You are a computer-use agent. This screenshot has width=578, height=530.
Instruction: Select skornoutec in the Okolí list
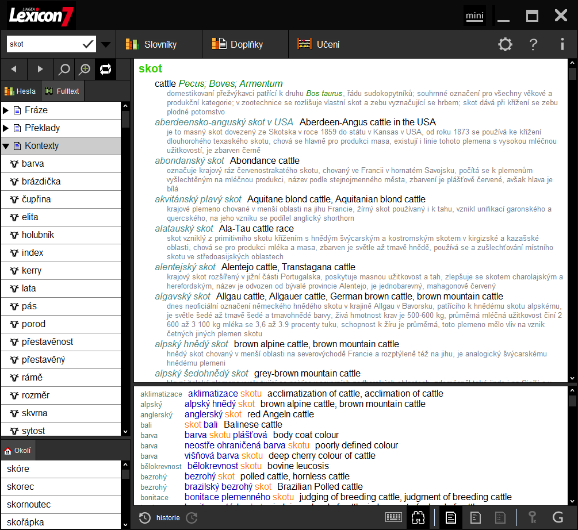(x=61, y=505)
